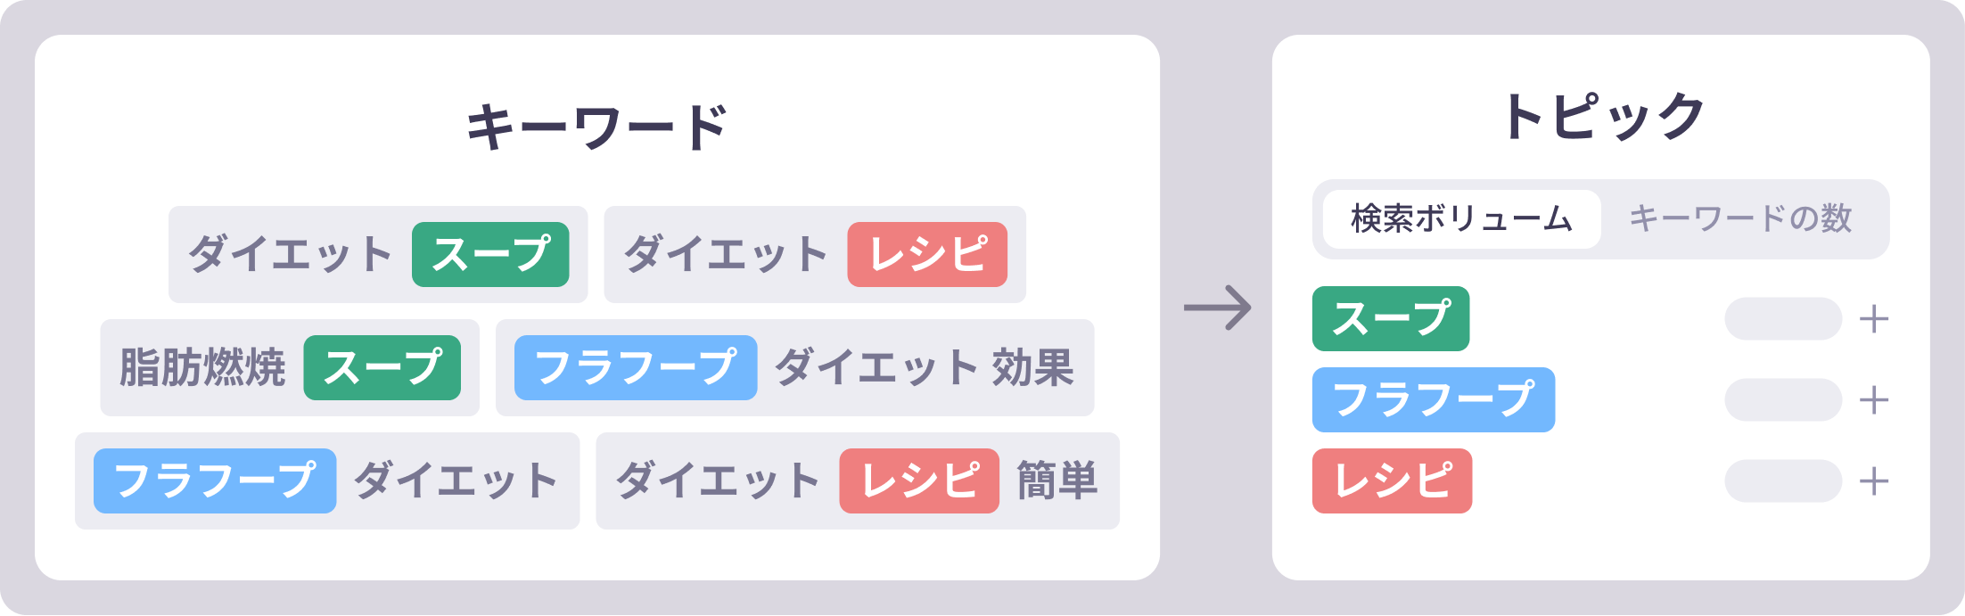The width and height of the screenshot is (1965, 616).
Task: Click plus icon next to スープ topic
Action: pos(1874,319)
